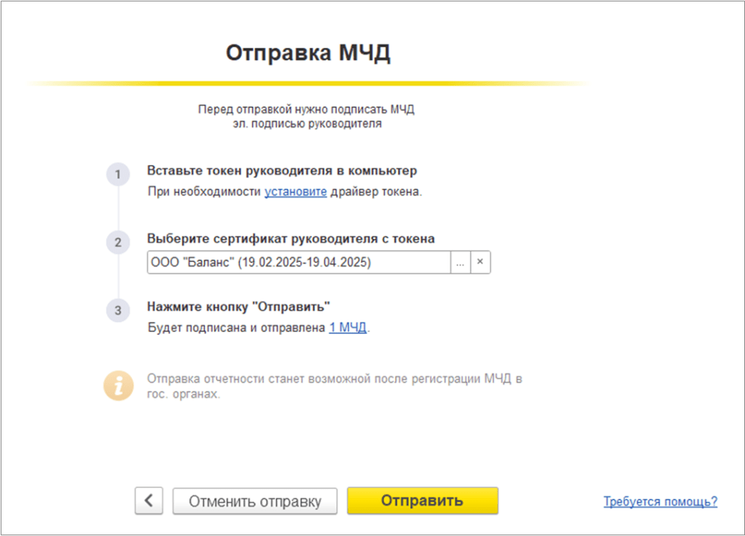This screenshot has height=536, width=745.
Task: Open the "установите" driver install link
Action: pyautogui.click(x=295, y=192)
